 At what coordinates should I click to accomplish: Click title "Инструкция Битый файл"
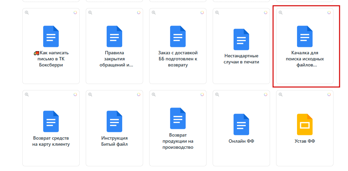(114, 141)
